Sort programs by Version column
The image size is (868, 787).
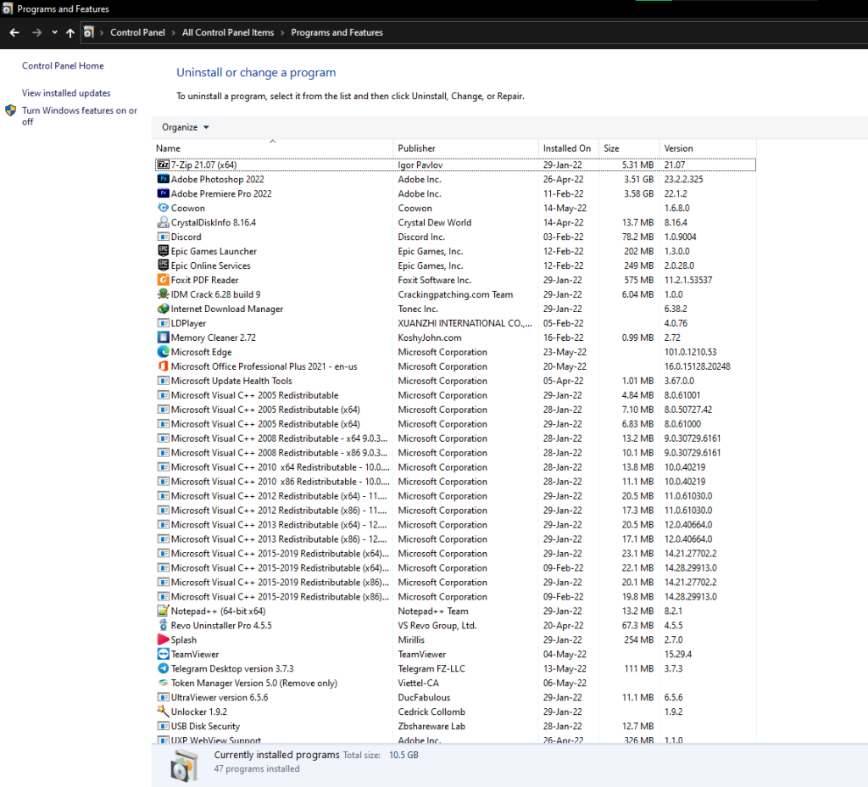(x=708, y=148)
